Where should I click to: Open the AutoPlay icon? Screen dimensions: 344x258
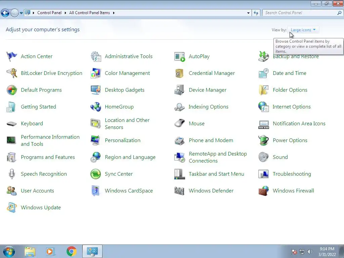[180, 56]
